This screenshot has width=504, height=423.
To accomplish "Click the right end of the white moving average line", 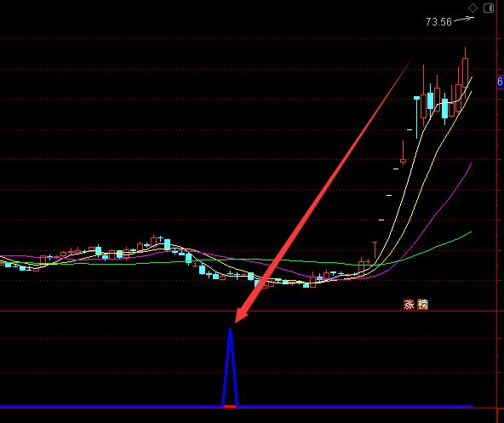I will coord(472,77).
